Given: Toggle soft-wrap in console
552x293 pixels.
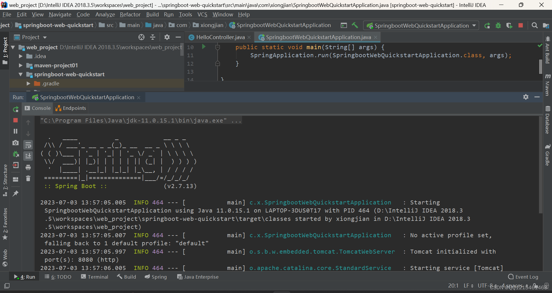Looking at the screenshot, I should click(x=28, y=145).
